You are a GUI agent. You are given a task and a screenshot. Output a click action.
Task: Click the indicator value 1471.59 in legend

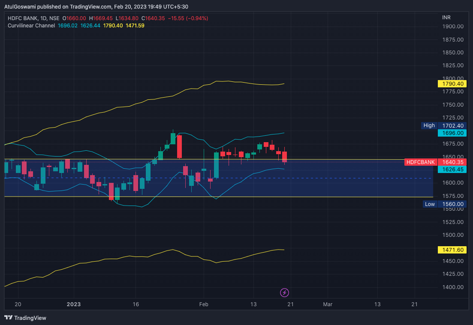tap(135, 26)
